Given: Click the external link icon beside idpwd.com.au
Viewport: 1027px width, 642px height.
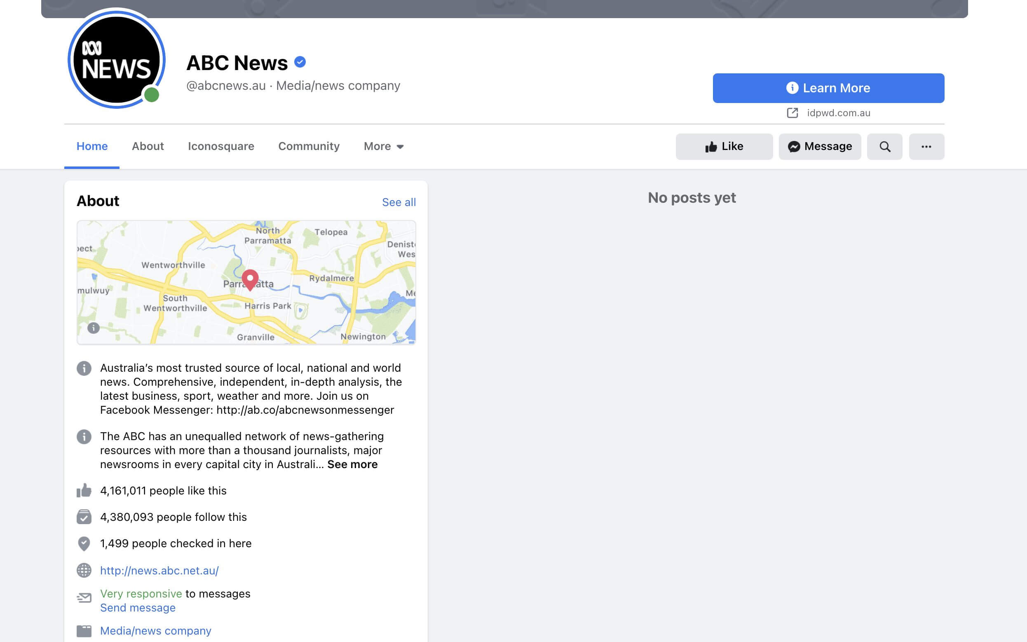Looking at the screenshot, I should click(792, 113).
